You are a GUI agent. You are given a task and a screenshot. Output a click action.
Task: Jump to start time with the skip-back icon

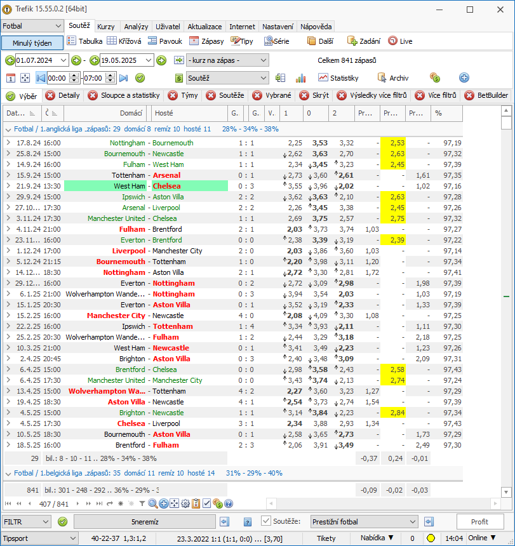coord(41,78)
